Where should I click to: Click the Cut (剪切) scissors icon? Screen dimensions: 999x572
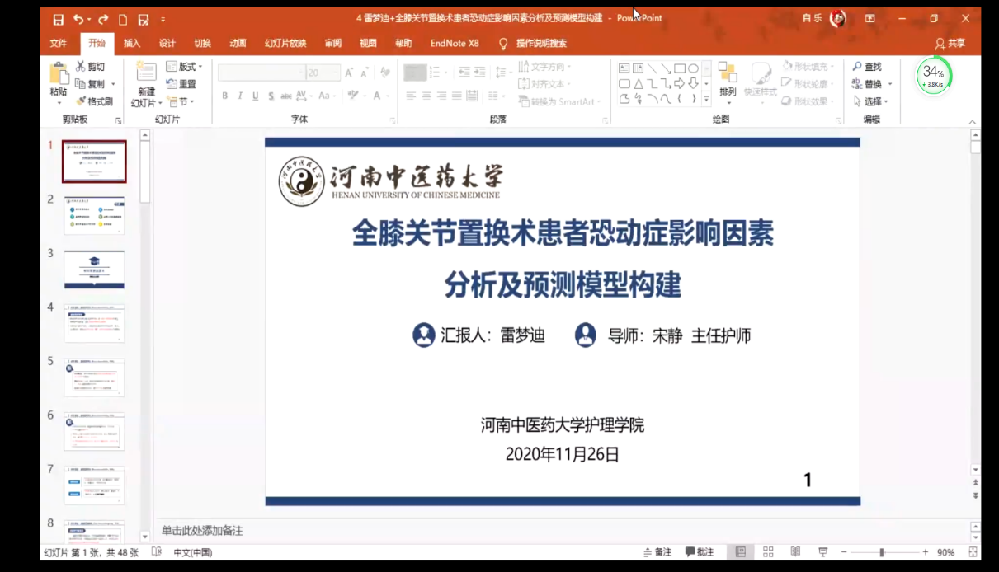point(81,67)
